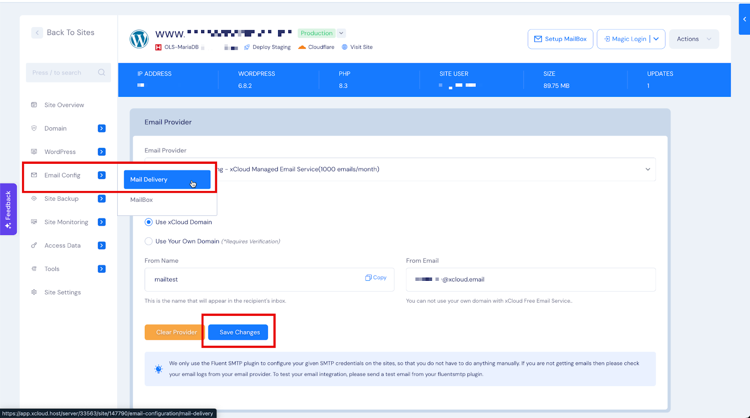
Task: Click the Save Changes button
Action: tap(238, 332)
